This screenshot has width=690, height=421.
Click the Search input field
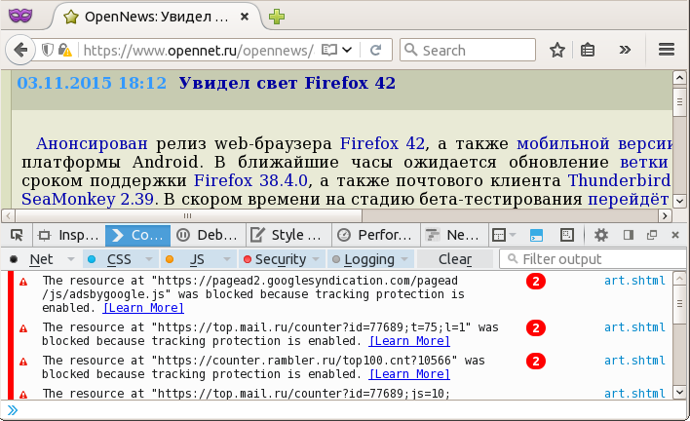coord(468,50)
